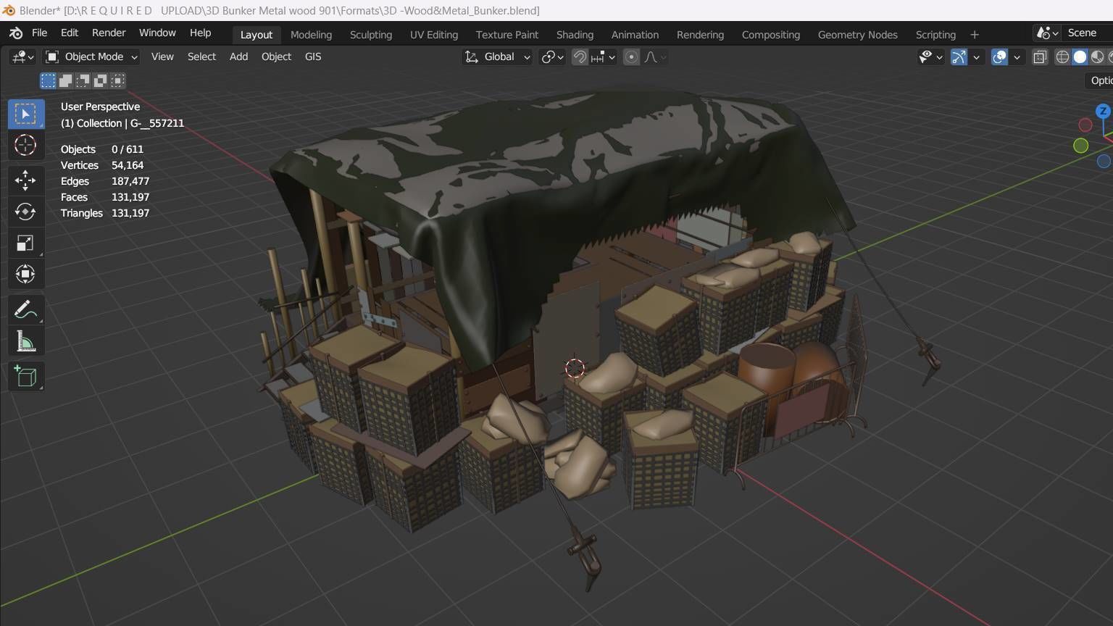Switch to material preview shading
The height and width of the screenshot is (626, 1113).
pos(1097,57)
